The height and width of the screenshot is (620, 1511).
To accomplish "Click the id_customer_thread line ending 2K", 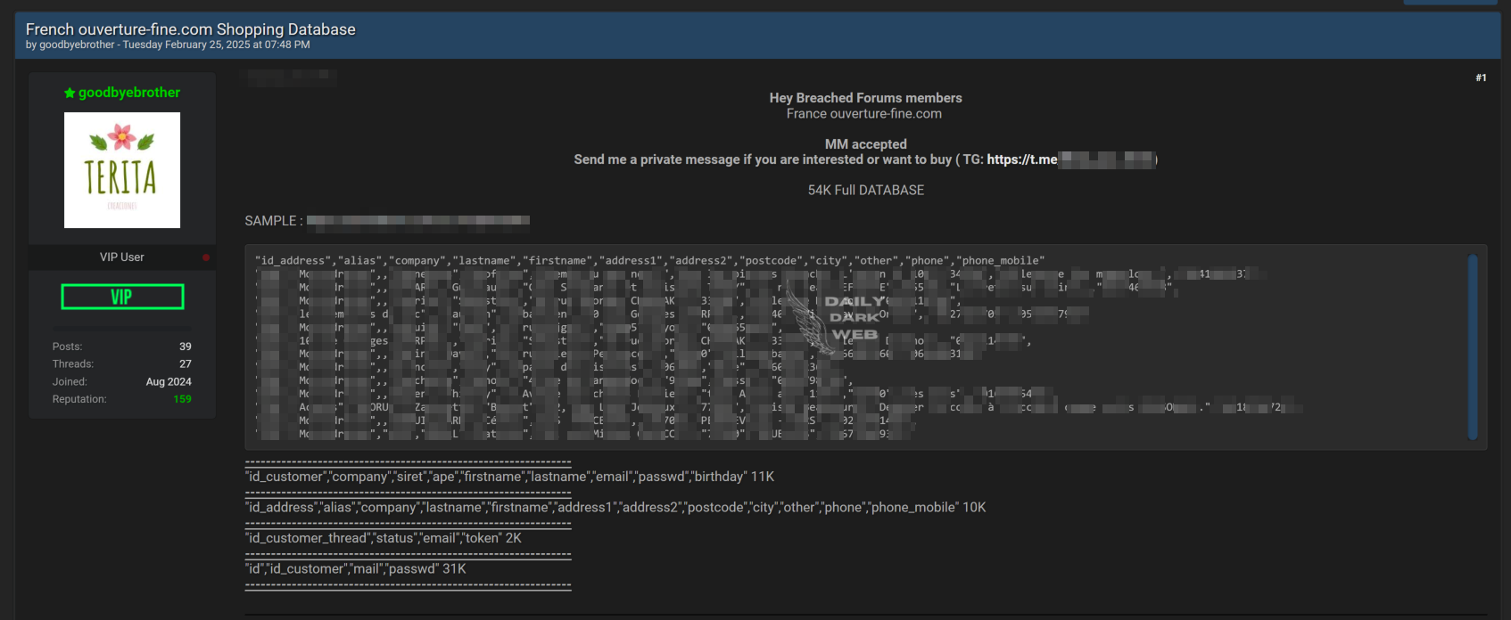I will [384, 538].
